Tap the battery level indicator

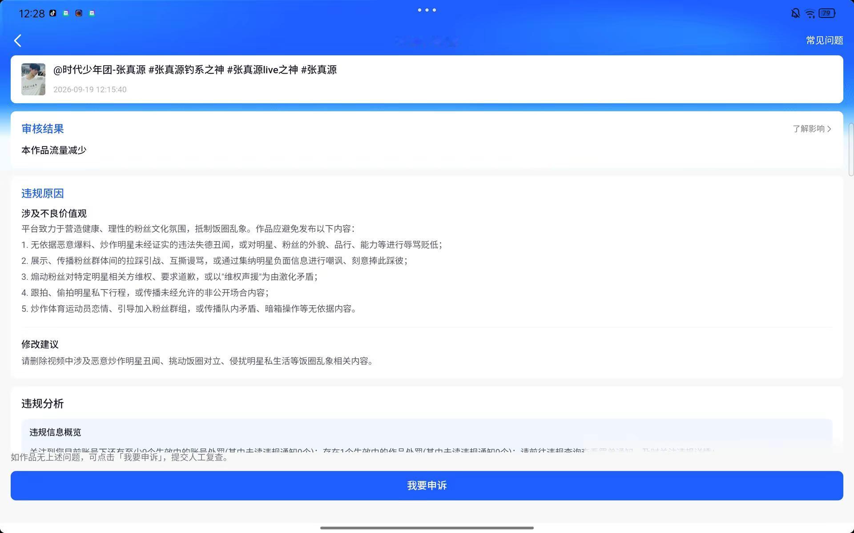pyautogui.click(x=827, y=13)
